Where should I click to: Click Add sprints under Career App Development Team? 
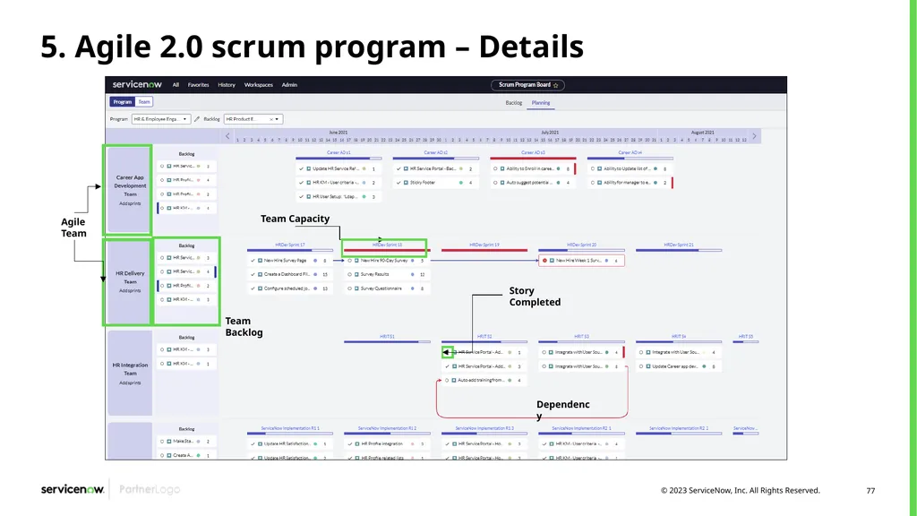click(130, 203)
